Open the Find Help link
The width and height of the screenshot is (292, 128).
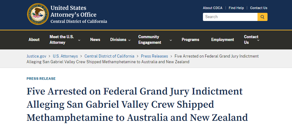pos(236,8)
